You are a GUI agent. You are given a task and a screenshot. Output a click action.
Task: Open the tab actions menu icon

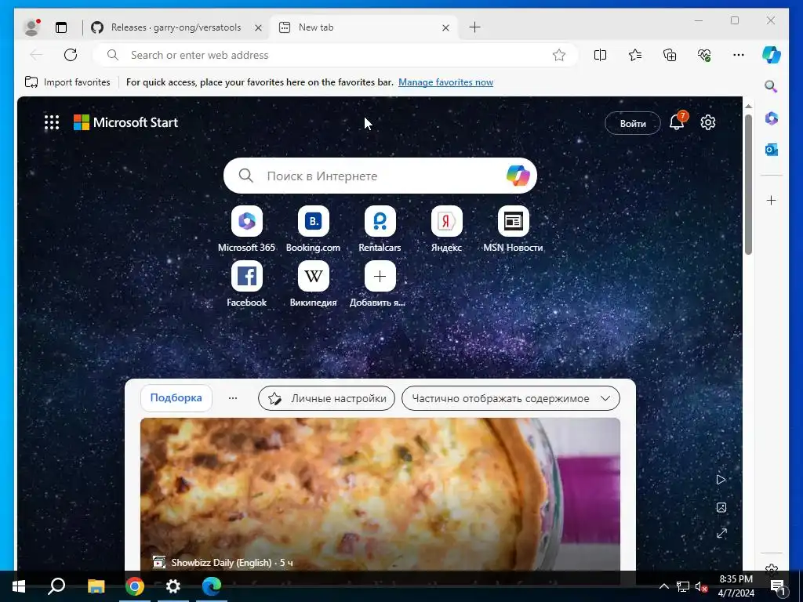coord(61,27)
